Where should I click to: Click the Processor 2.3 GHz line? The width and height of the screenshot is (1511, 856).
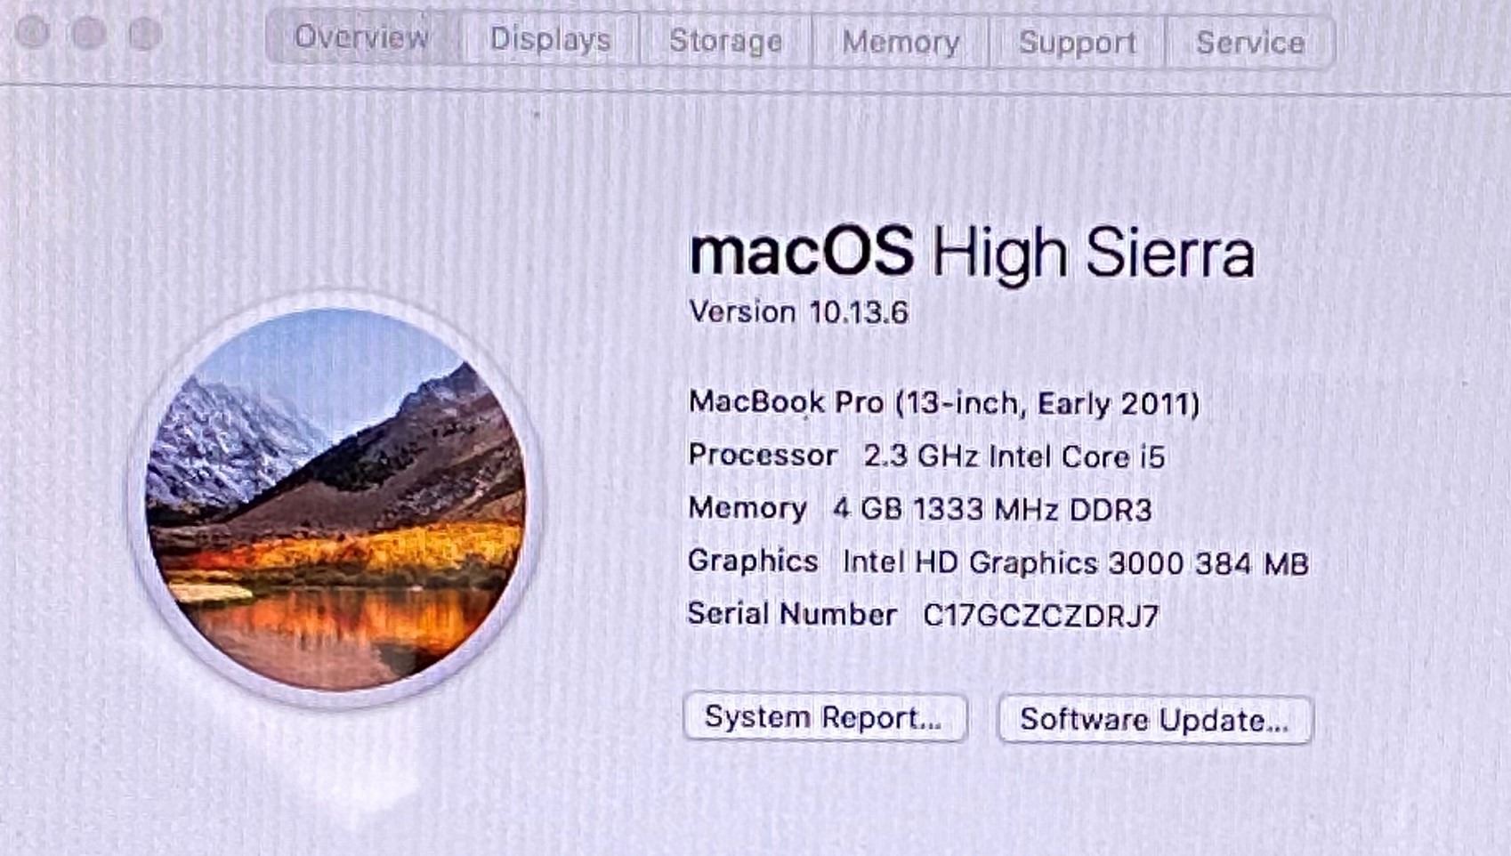point(926,456)
